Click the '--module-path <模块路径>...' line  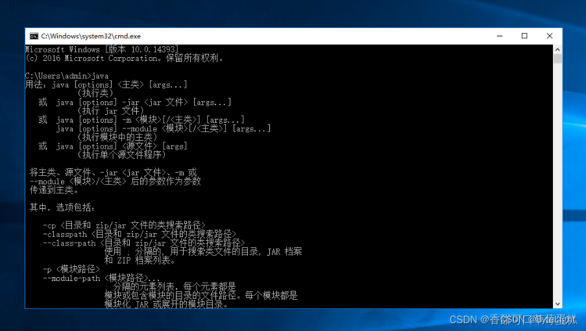(101, 278)
